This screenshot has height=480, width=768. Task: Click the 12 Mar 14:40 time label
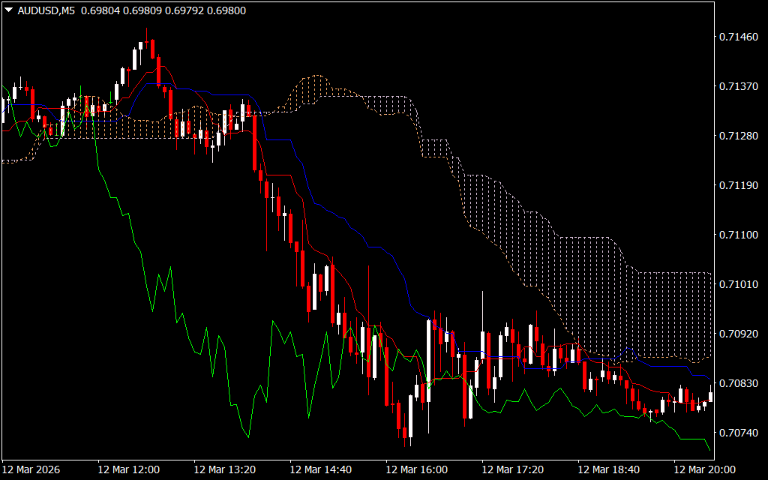click(320, 469)
